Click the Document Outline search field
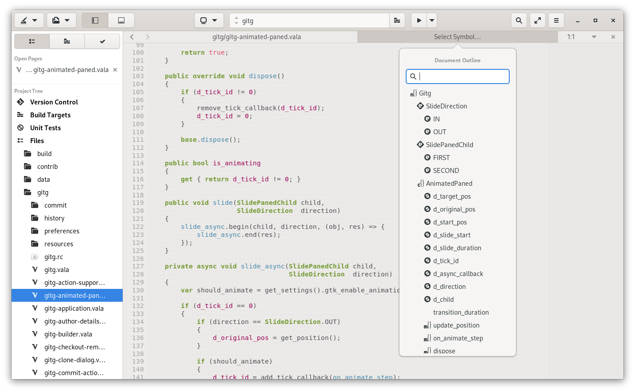Viewport: 635px width, 392px height. point(458,76)
